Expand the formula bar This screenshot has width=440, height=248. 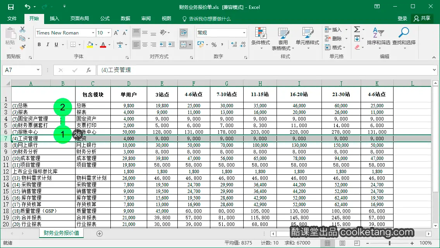pos(434,70)
